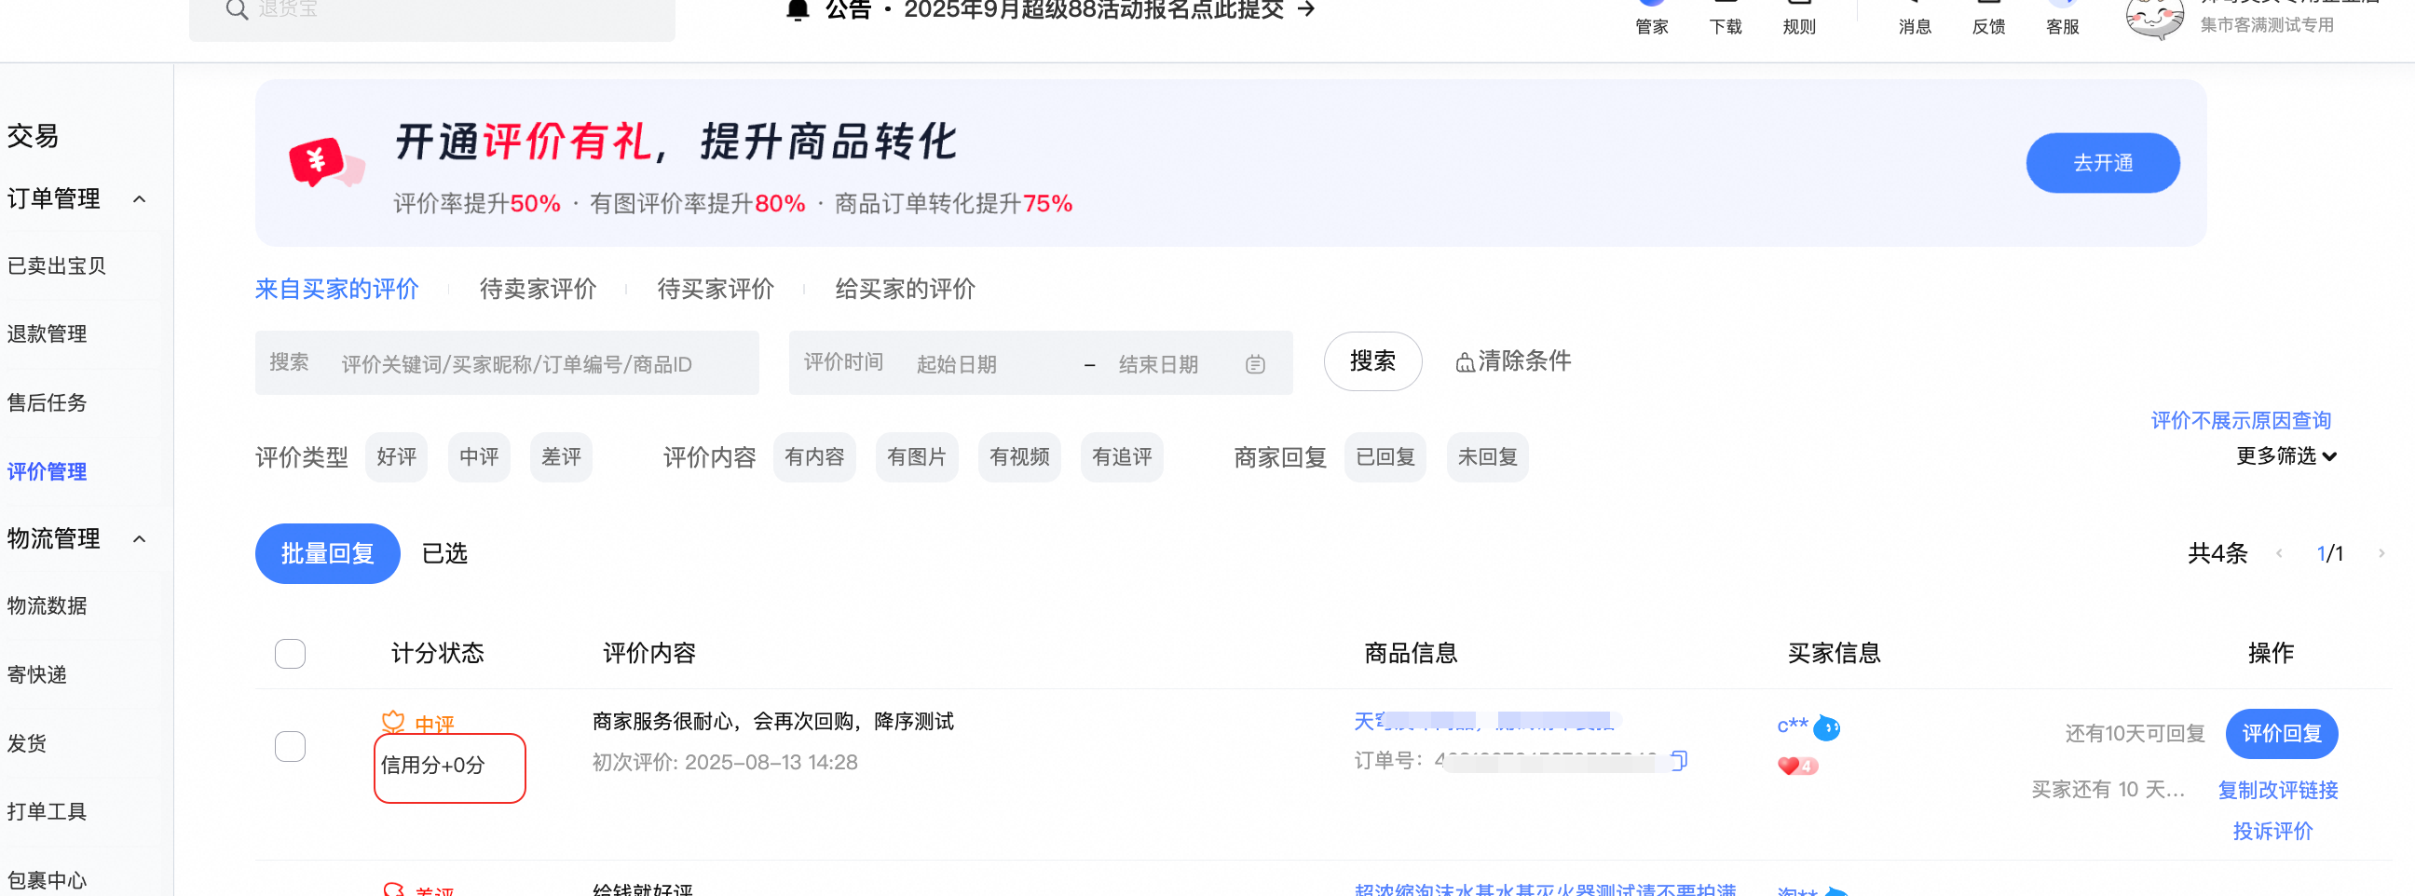
Task: Copy the order number via copy icon
Action: [1679, 760]
